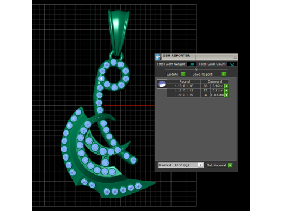The height and width of the screenshot is (211, 281).
Task: Click the green arrow on the 1.18 X 1.18 row
Action: coord(227,86)
